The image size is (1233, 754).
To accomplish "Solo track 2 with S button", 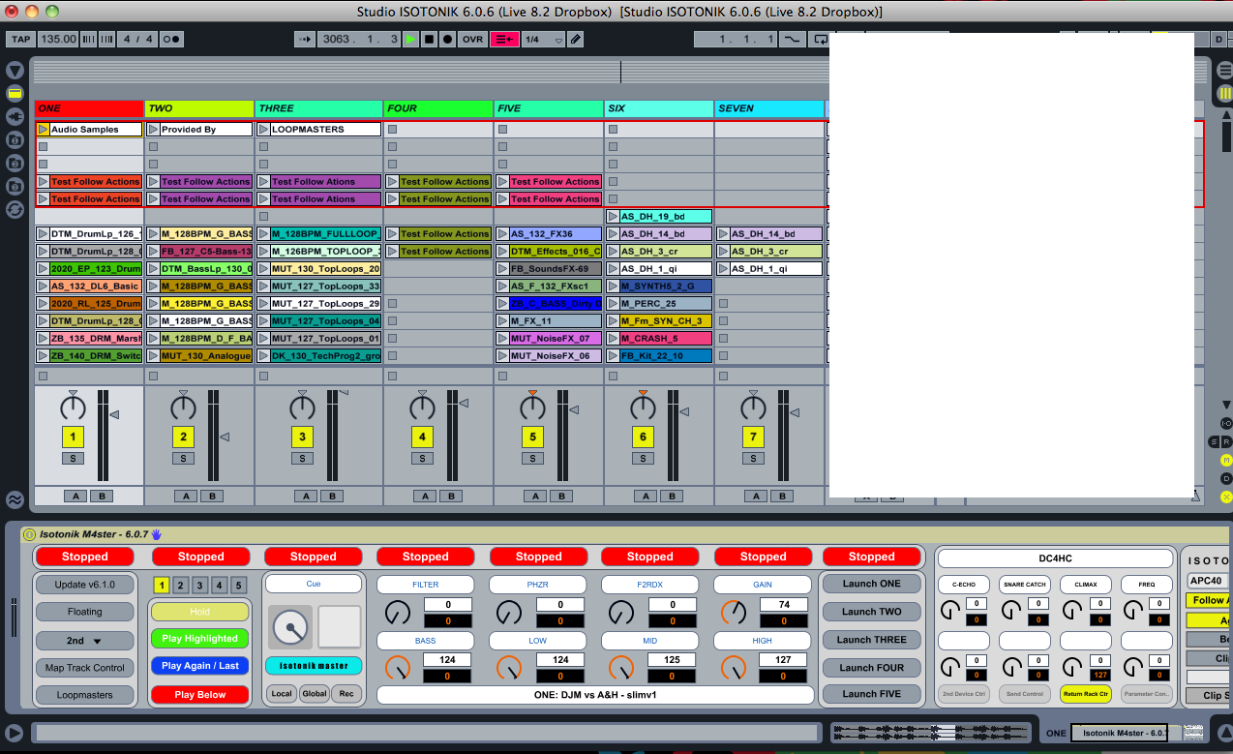I will point(183,459).
